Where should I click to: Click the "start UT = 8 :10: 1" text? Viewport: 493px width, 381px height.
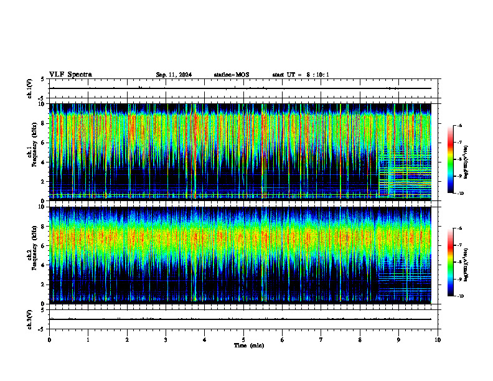coord(301,75)
